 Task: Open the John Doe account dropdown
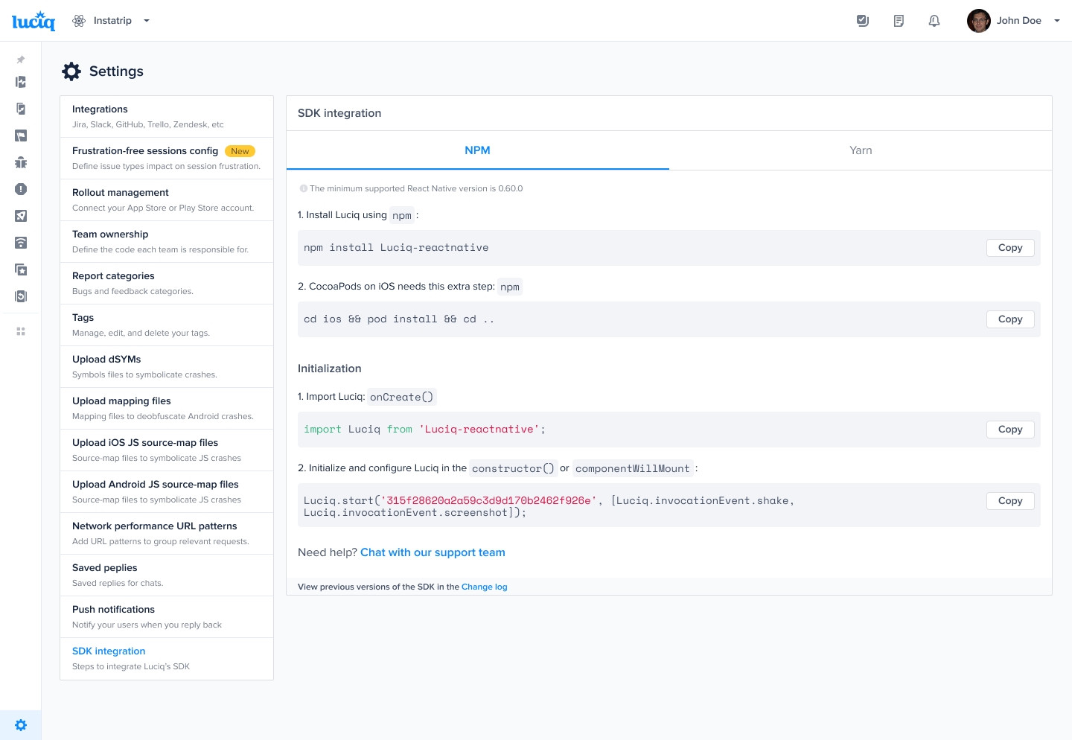1056,21
